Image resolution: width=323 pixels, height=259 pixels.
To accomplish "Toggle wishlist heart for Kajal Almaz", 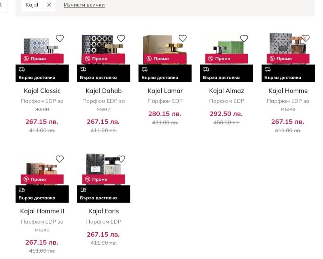I will click(x=244, y=38).
